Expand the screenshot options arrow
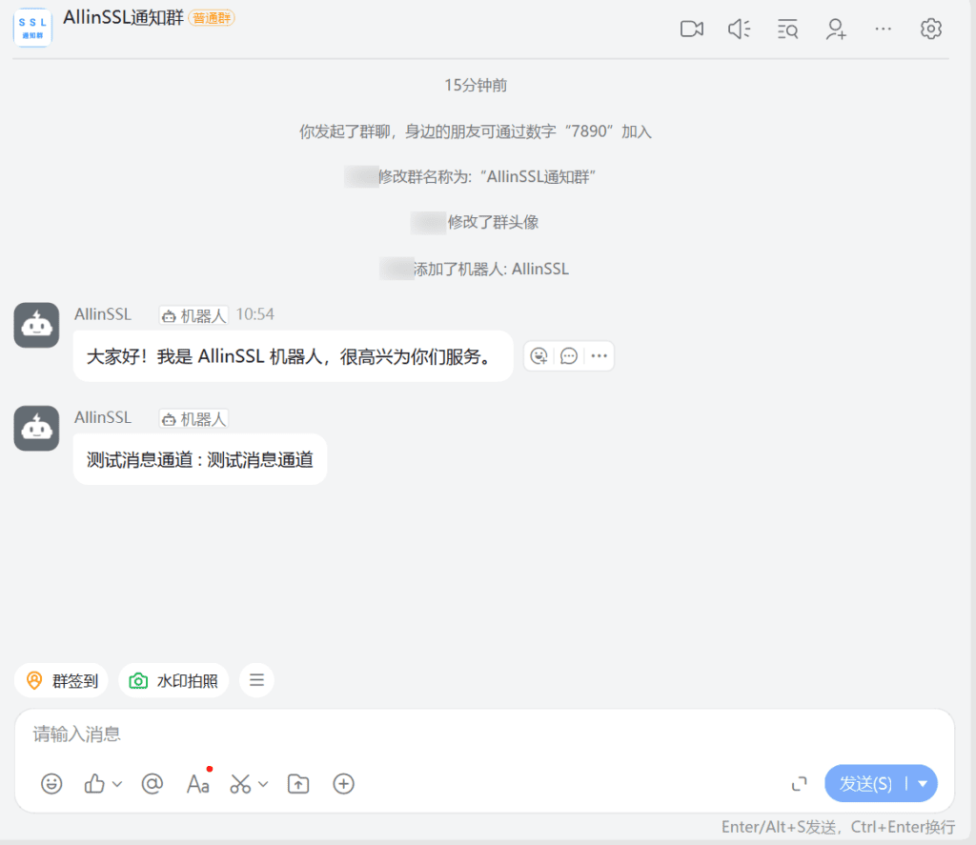The image size is (976, 845). pyautogui.click(x=264, y=784)
